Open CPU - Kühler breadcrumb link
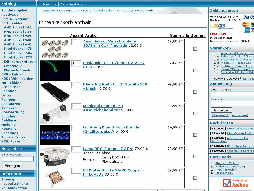 (83, 11)
